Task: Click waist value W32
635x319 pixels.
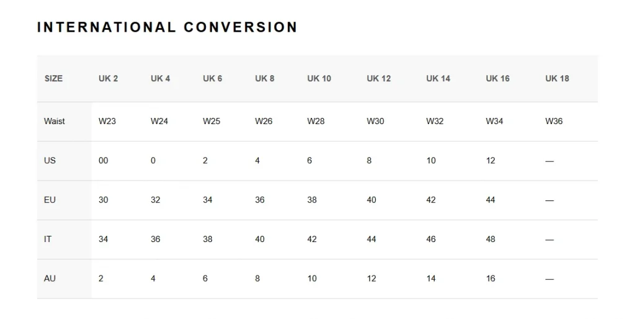Action: 435,121
